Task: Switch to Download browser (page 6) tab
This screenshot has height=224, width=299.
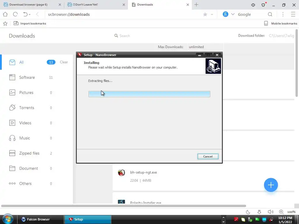Action: [x=32, y=5]
